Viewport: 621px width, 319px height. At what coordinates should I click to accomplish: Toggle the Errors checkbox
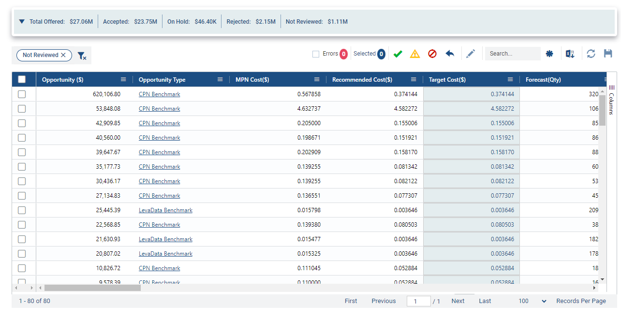pyautogui.click(x=316, y=54)
